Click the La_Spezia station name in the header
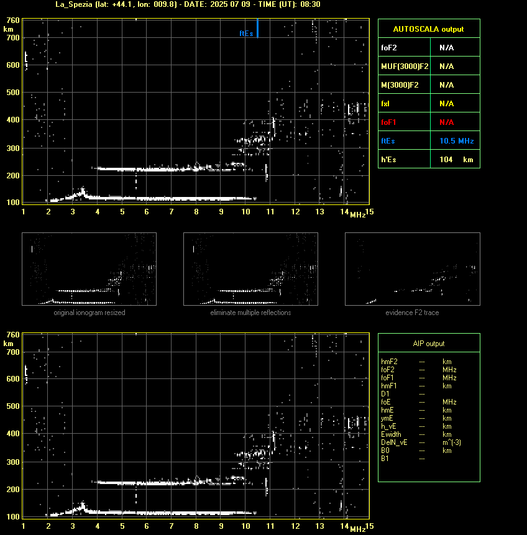Image resolution: width=527 pixels, height=535 pixels. pos(74,4)
